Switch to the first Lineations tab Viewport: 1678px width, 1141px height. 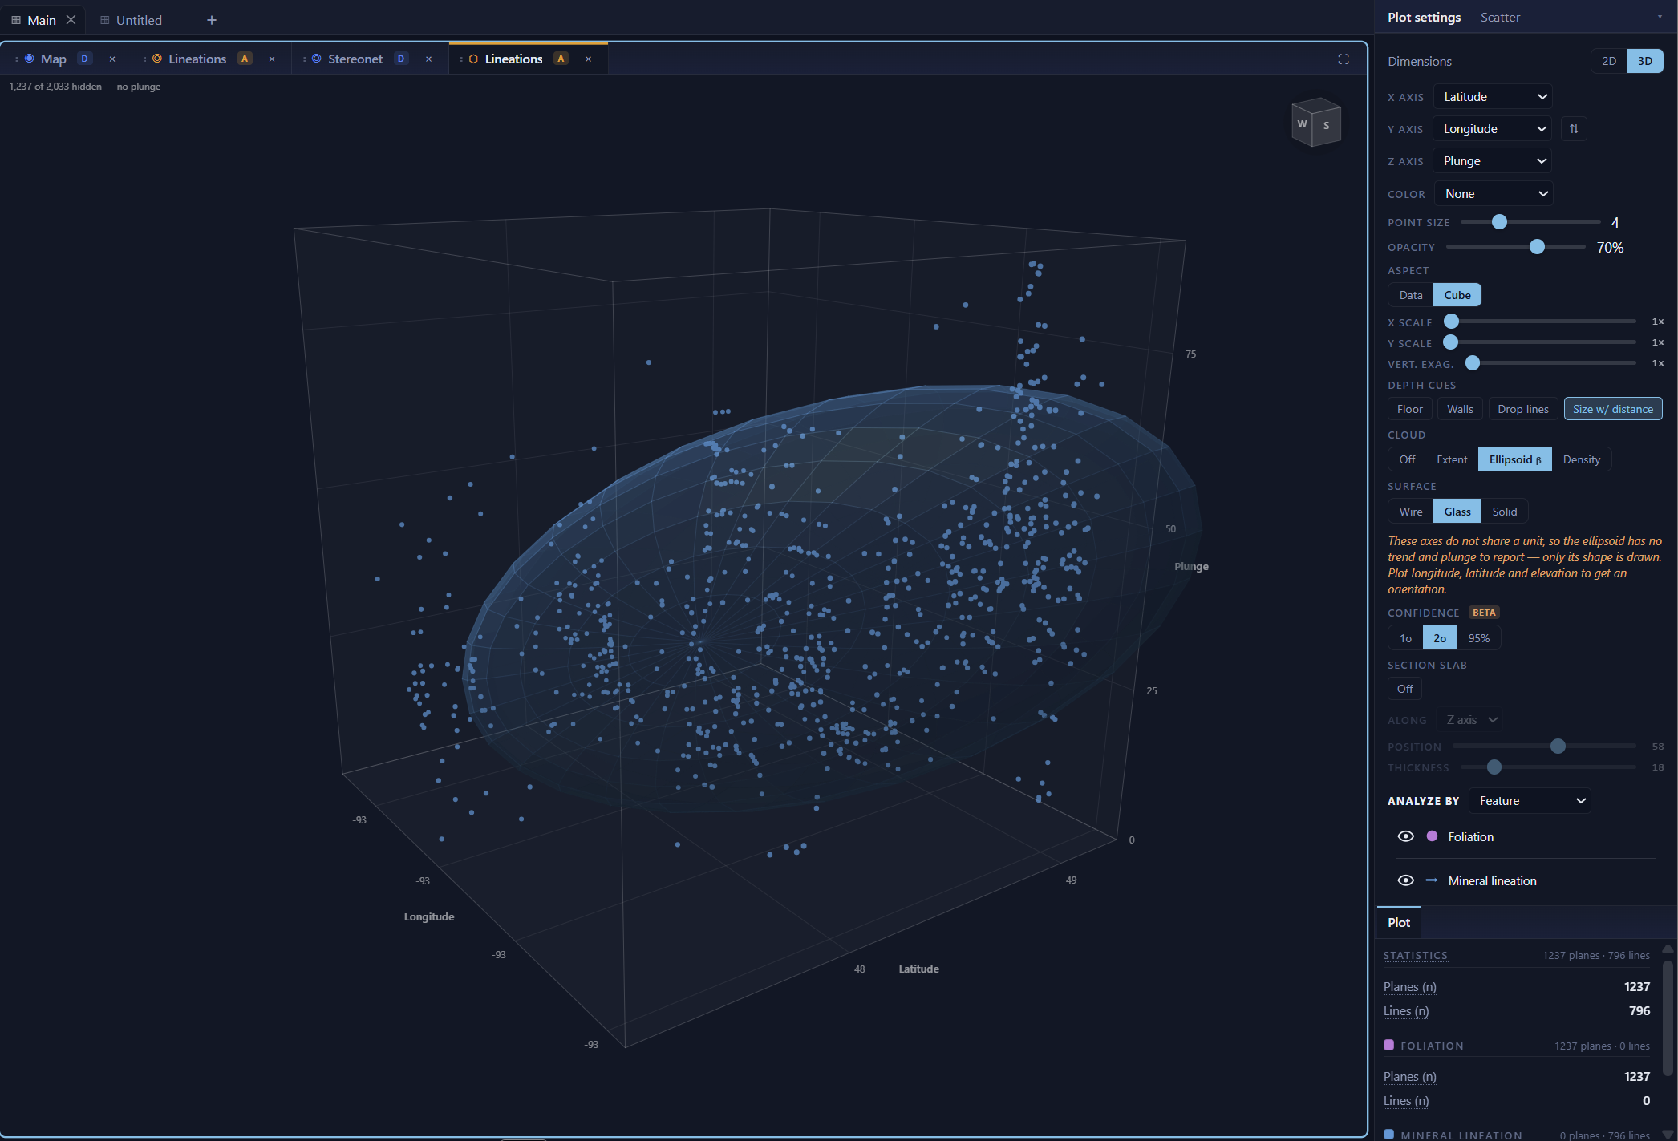(197, 59)
